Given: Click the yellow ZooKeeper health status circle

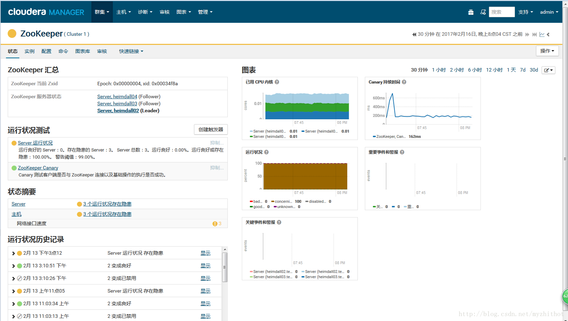Looking at the screenshot, I should tap(12, 34).
